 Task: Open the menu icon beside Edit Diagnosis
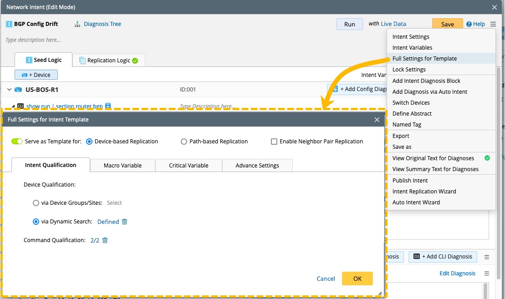point(487,274)
